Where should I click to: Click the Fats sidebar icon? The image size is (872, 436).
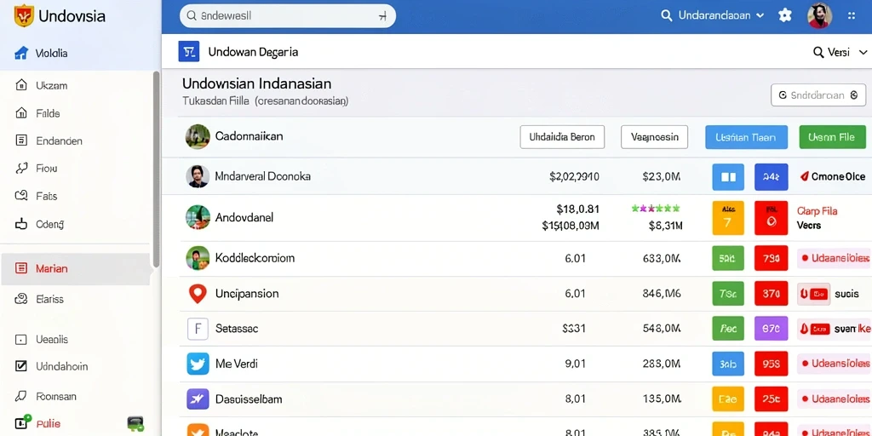click(21, 196)
